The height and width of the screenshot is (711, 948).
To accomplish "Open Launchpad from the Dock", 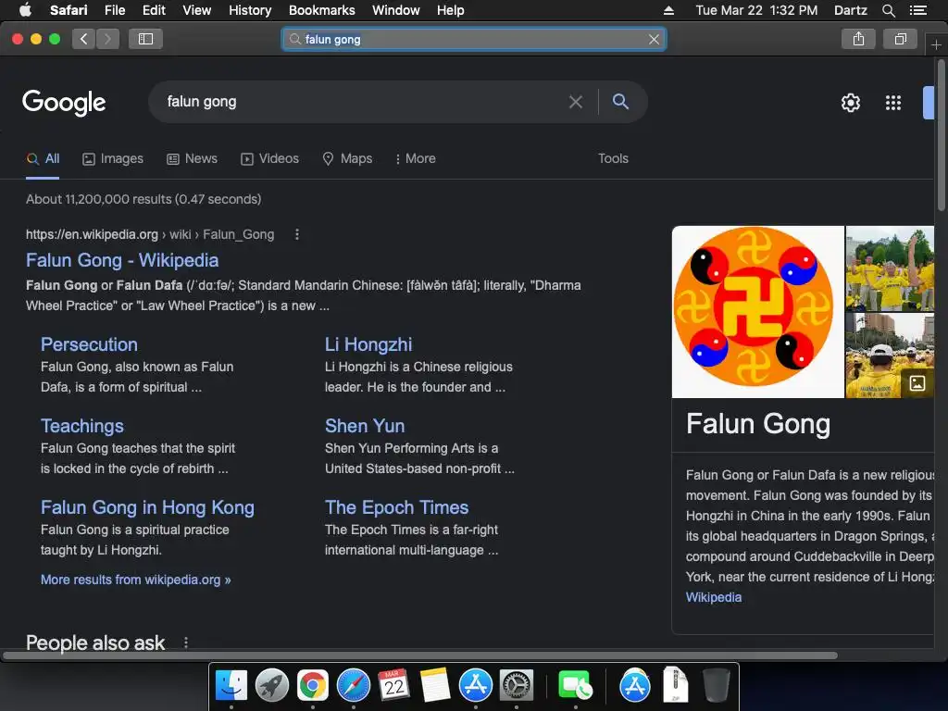I will [x=272, y=686].
